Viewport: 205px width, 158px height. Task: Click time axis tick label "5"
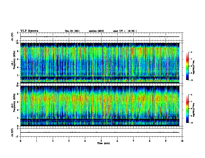pyautogui.click(x=101, y=141)
